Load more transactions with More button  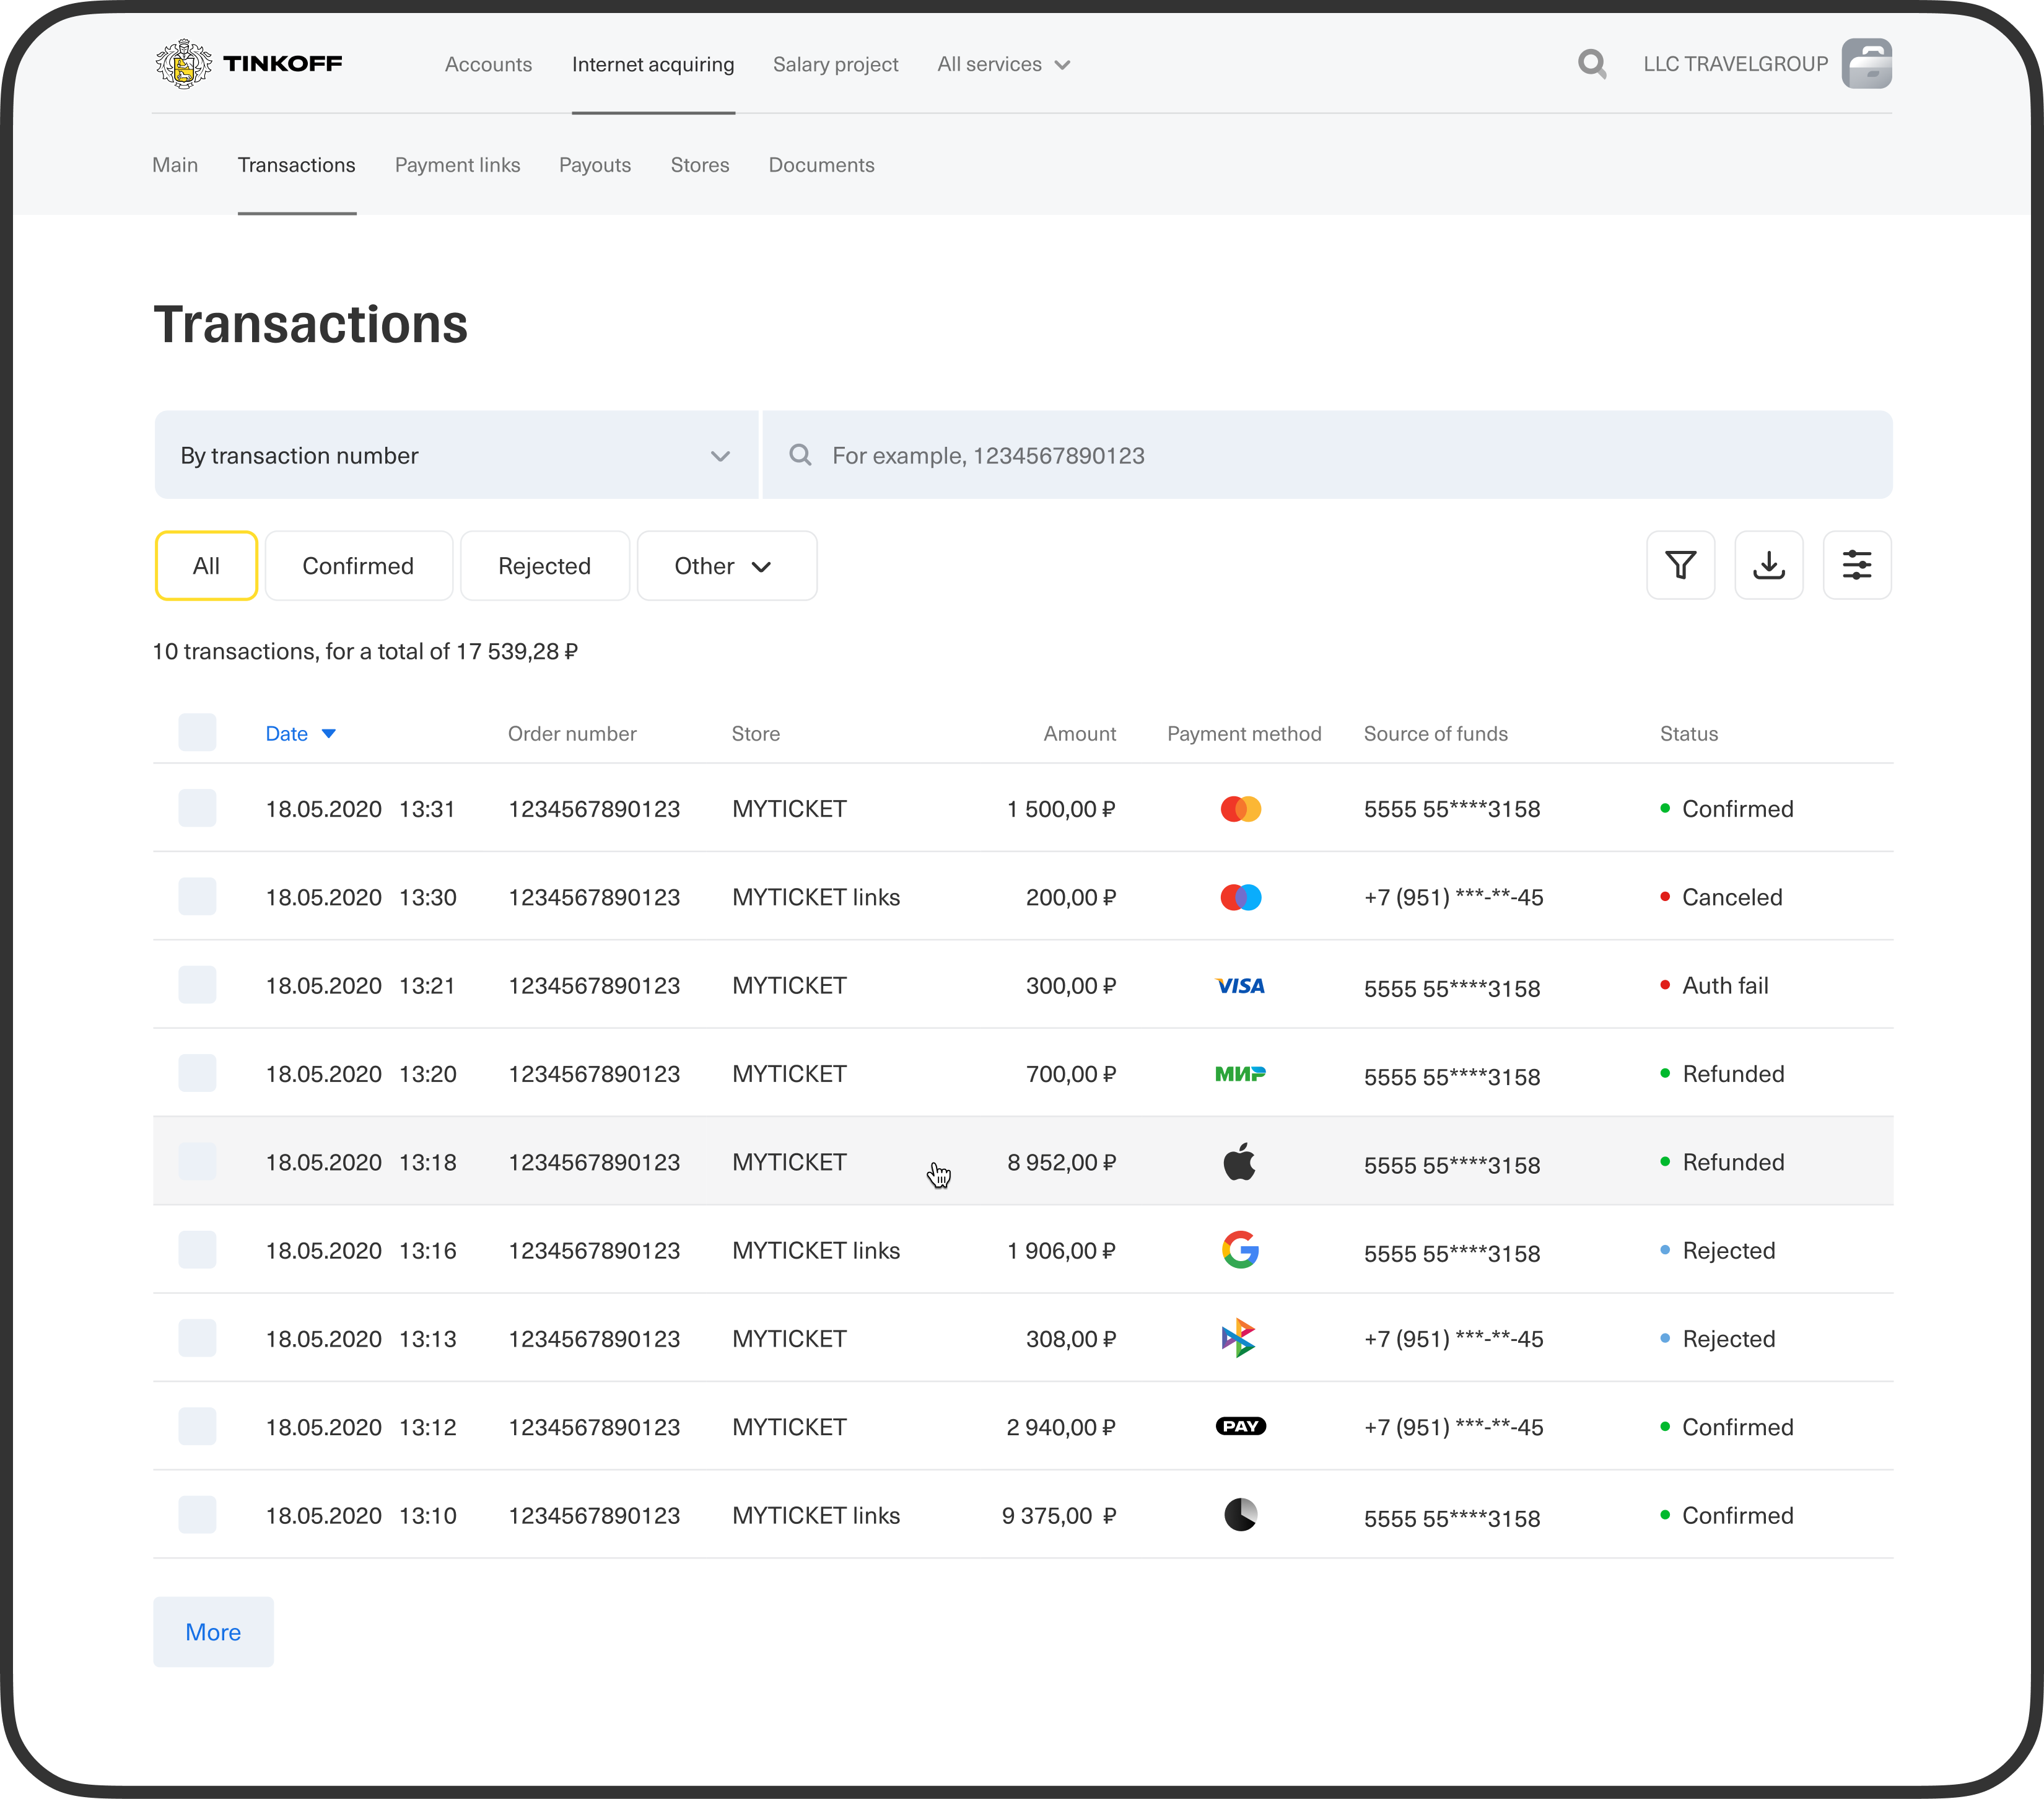[x=213, y=1632]
